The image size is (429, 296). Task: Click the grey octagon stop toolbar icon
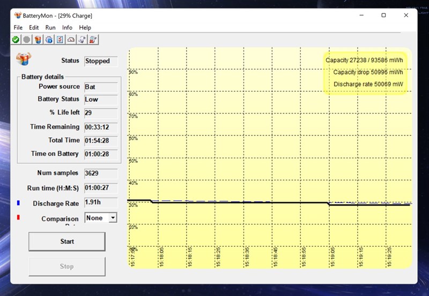(x=27, y=40)
